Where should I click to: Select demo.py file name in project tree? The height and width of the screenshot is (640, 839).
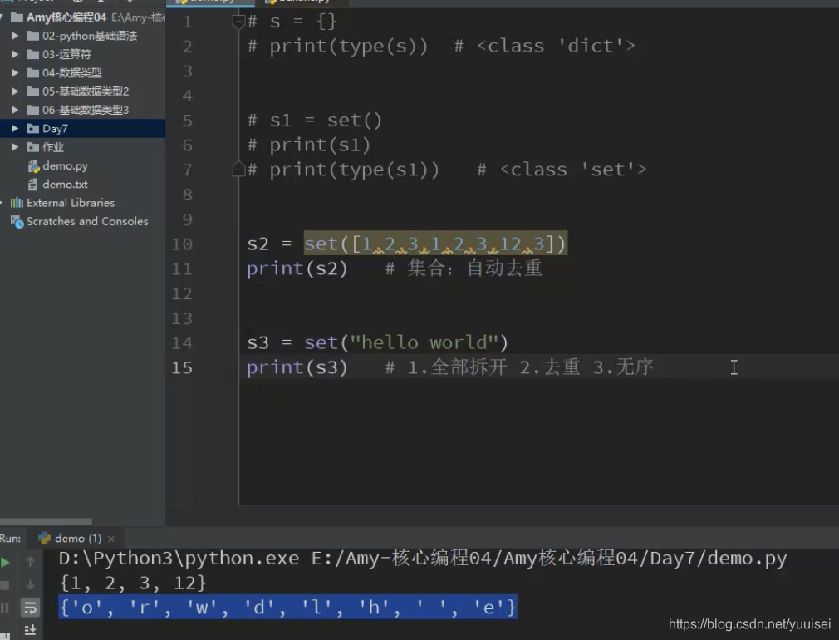[66, 166]
